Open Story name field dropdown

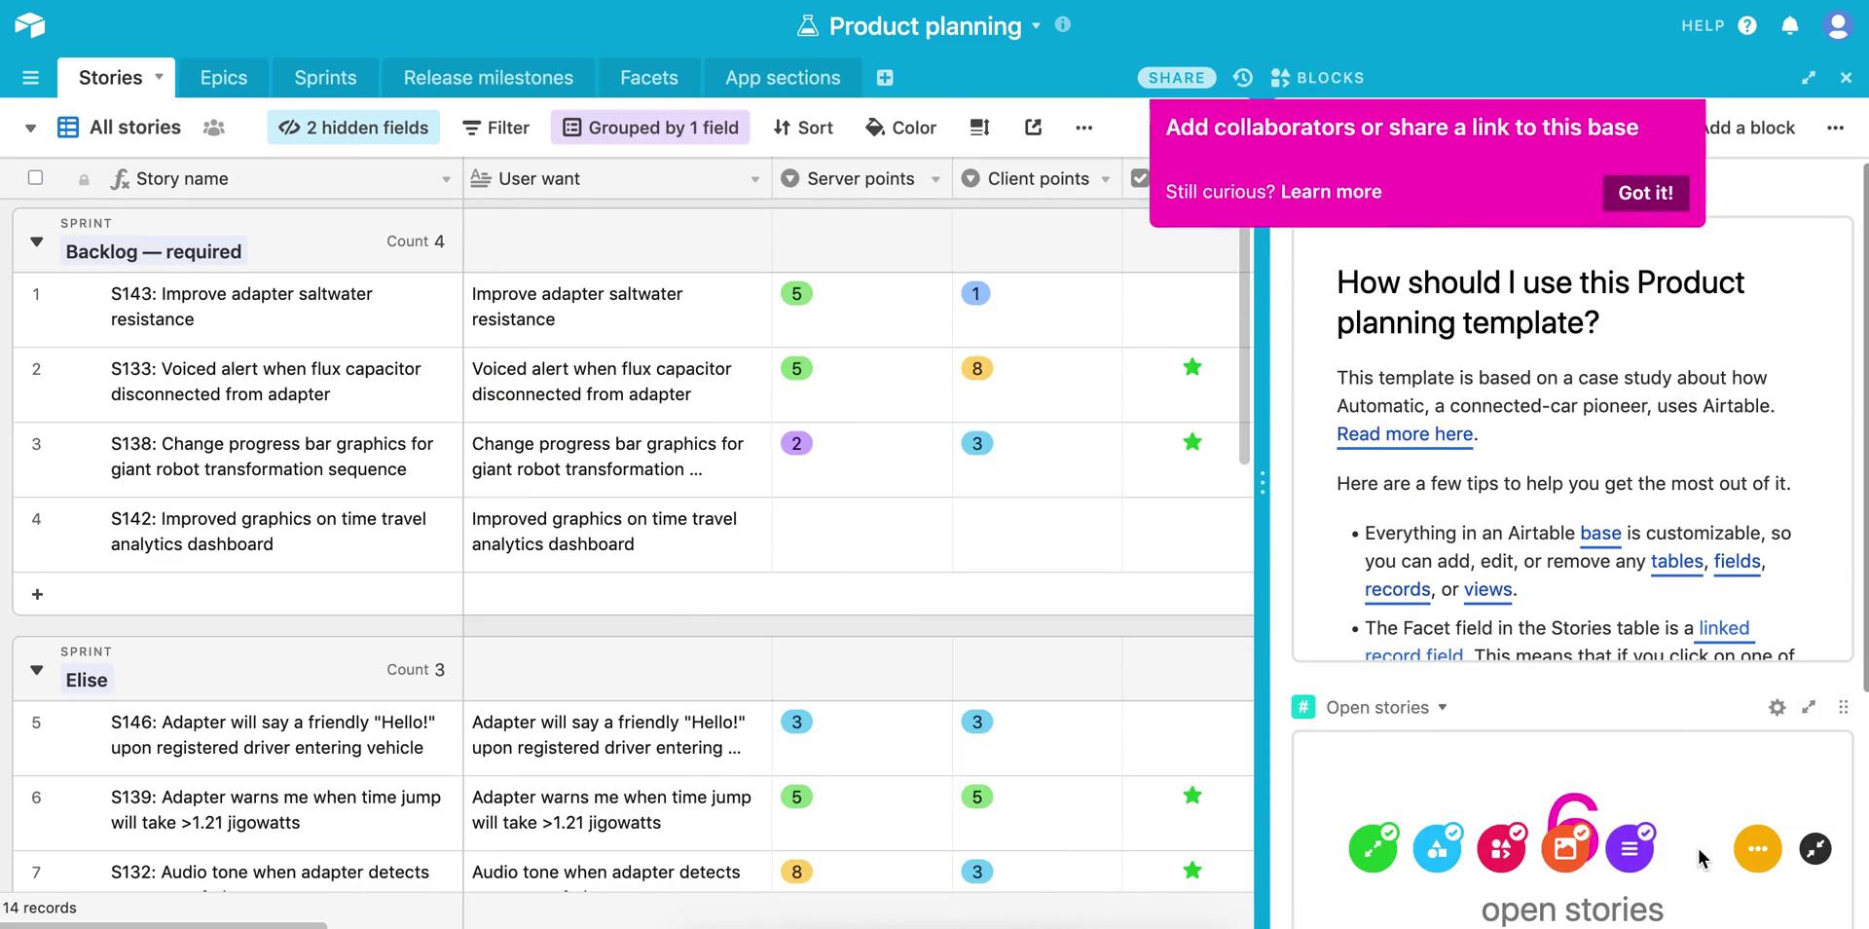pos(446,179)
